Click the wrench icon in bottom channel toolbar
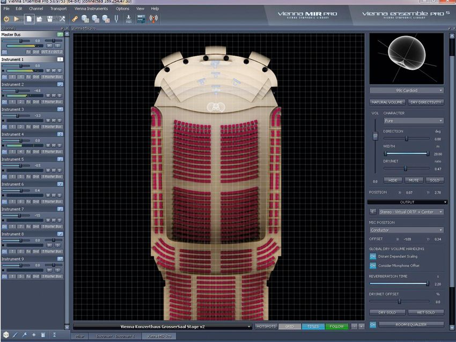The image size is (456, 342). (x=25, y=334)
